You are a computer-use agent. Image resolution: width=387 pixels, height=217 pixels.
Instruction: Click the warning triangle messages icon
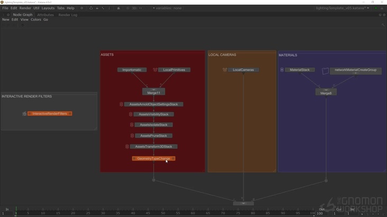(382, 8)
